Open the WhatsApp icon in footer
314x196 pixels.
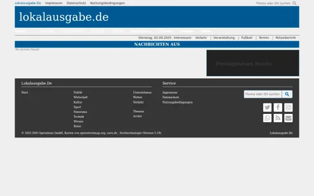(267, 118)
